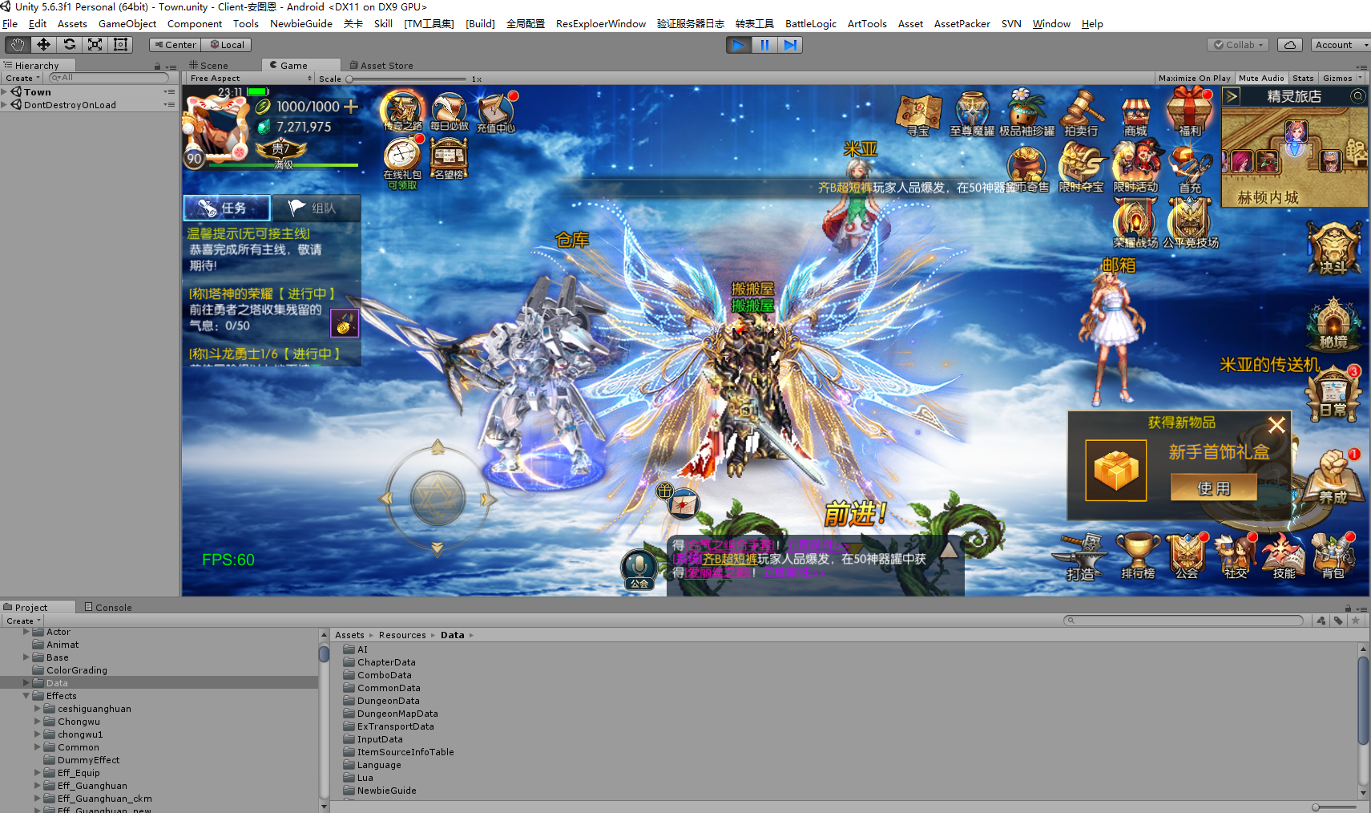
Task: Select the Rect Transform tool
Action: pos(121,45)
